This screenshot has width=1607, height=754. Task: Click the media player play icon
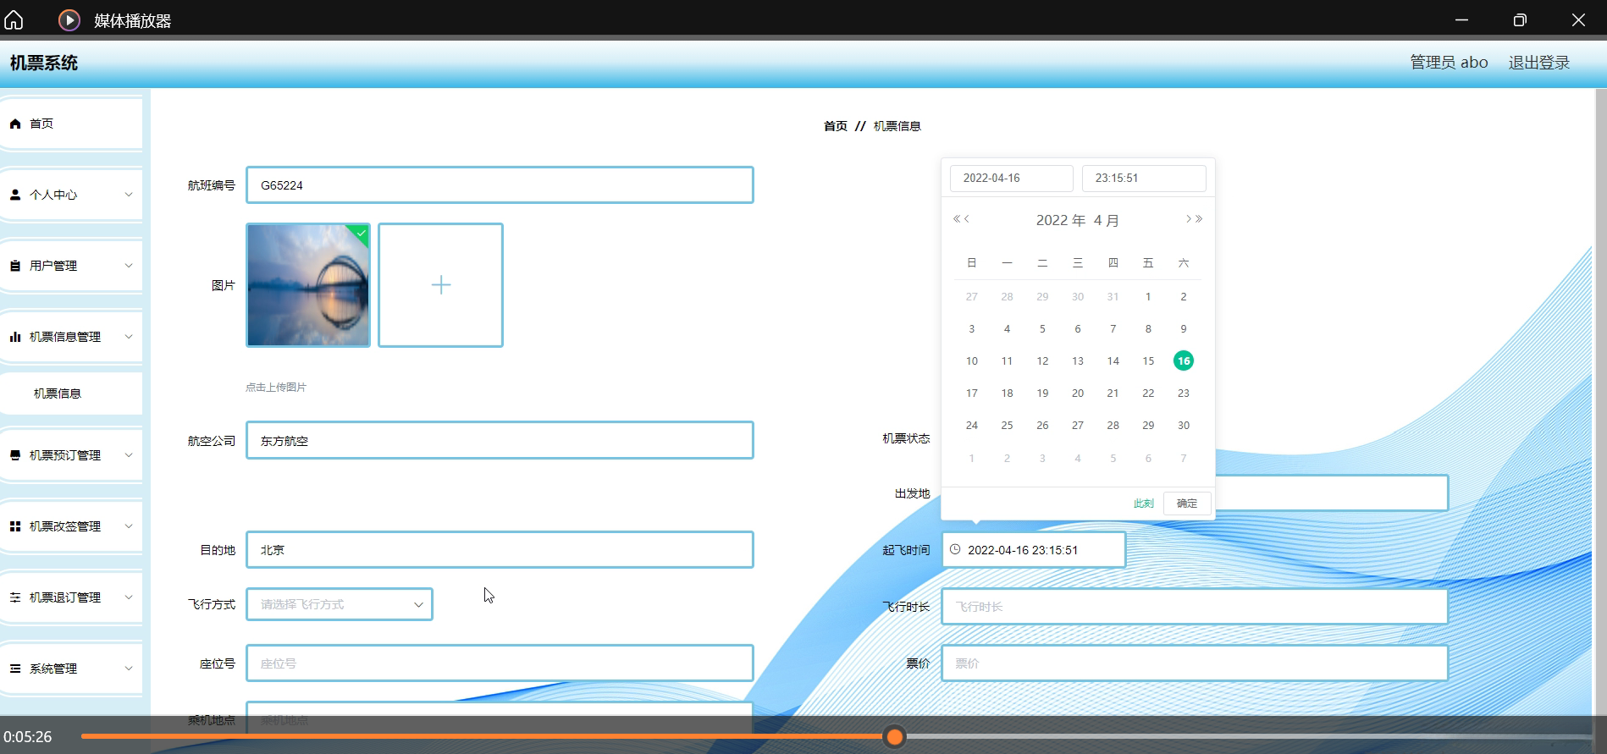click(69, 19)
